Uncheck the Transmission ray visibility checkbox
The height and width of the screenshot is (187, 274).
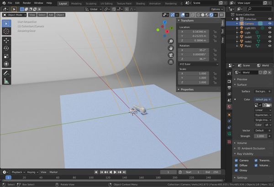tap(256, 160)
